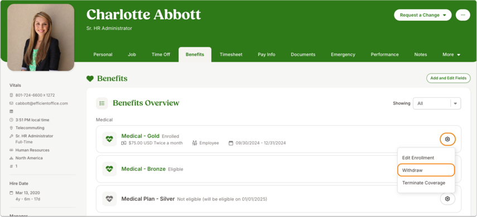Open the Showing All filter dropdown
Viewport: 477px width, 217px height.
pos(436,103)
